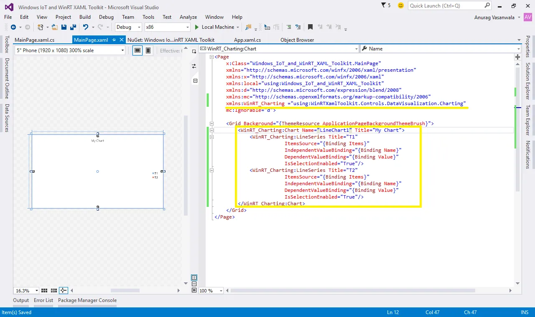Click the feedback smiley face icon

pyautogui.click(x=401, y=5)
